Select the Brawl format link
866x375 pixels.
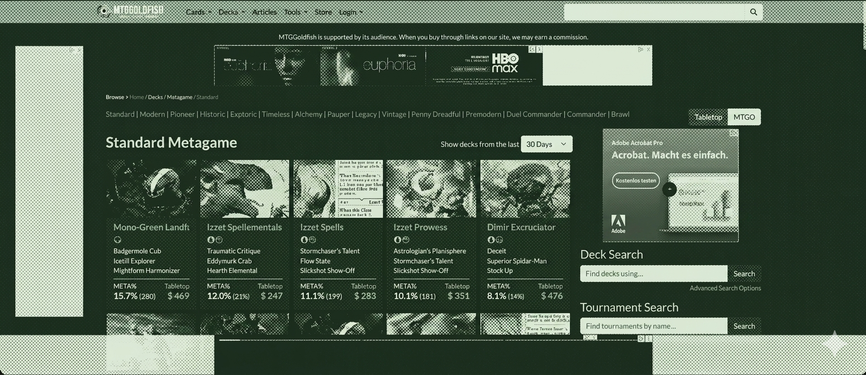point(620,114)
